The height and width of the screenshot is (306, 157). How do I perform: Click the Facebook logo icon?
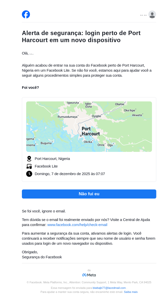[x=26, y=14]
